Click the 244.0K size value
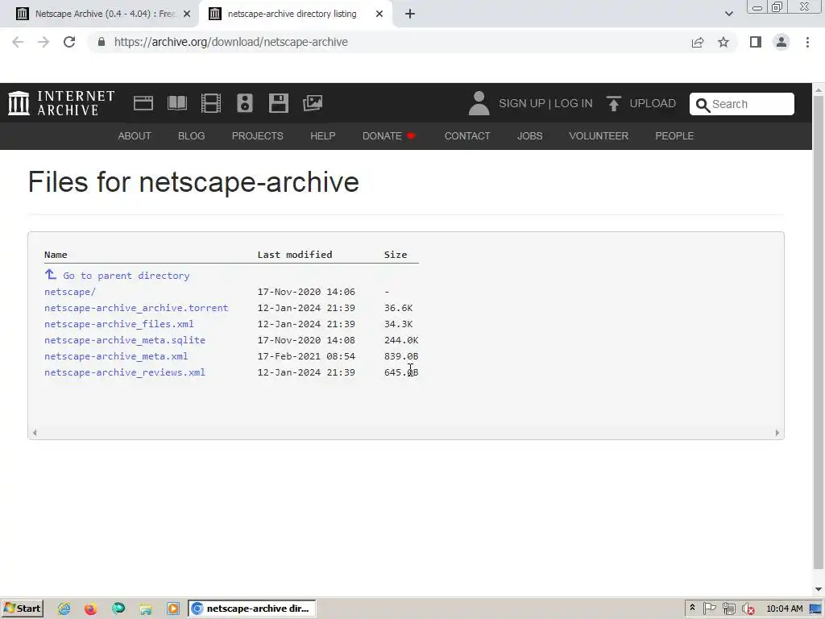This screenshot has height=619, width=825. click(x=401, y=340)
